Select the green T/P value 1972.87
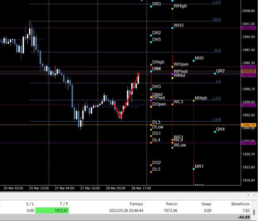The width and height of the screenshot is (258, 221). [x=52, y=210]
